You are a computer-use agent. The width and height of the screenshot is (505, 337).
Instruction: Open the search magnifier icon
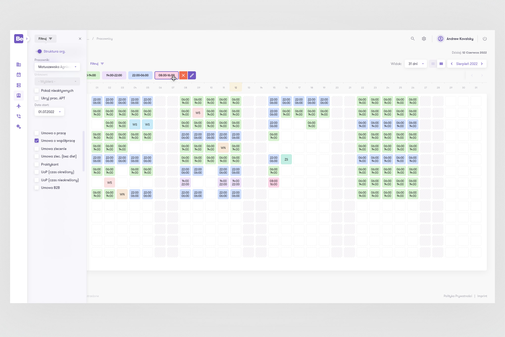point(413,39)
